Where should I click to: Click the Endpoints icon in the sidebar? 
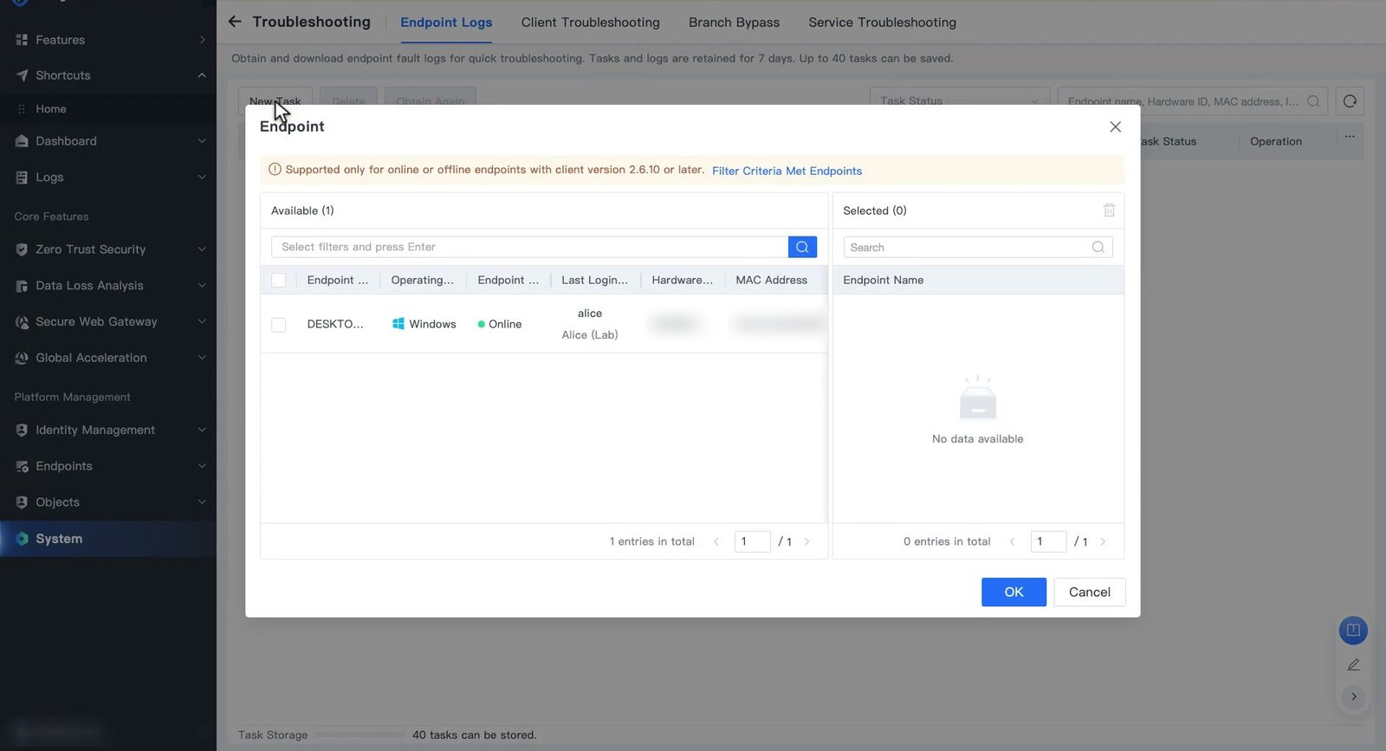[22, 466]
